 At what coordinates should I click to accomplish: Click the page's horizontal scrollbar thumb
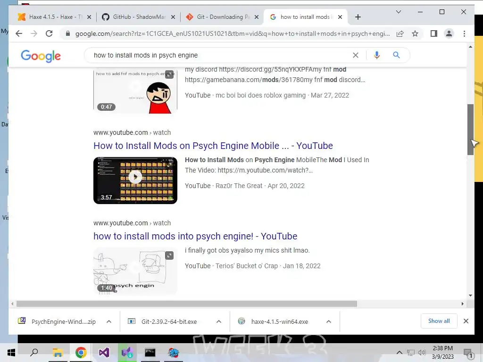(187, 304)
